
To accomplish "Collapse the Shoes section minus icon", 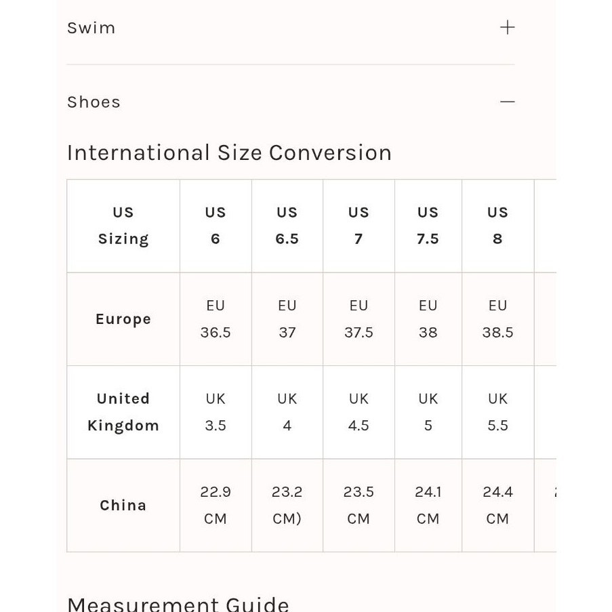I will 507,102.
